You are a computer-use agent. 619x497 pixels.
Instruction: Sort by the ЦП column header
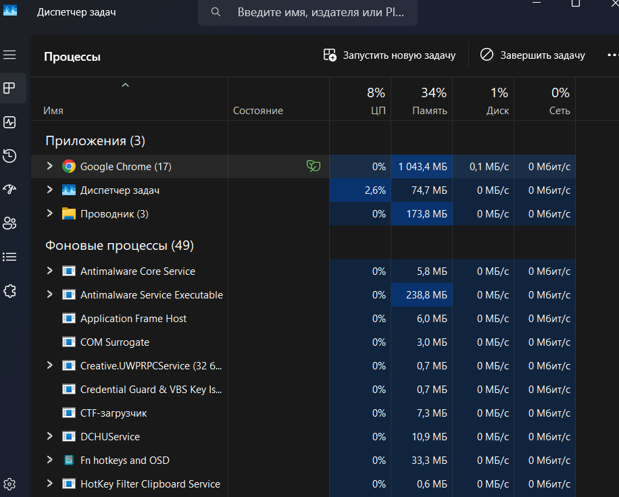[360, 99]
